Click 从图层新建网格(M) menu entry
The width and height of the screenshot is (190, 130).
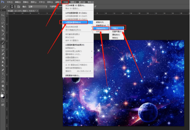tap(78, 22)
